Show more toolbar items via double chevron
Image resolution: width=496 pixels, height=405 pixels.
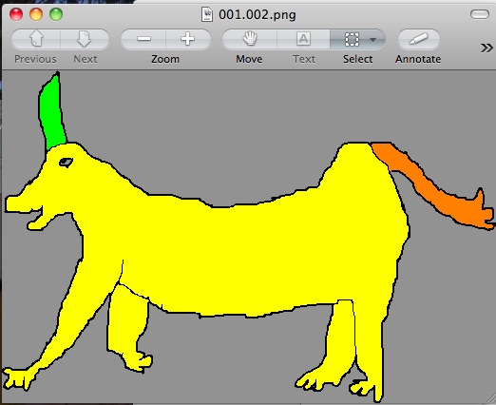(486, 48)
